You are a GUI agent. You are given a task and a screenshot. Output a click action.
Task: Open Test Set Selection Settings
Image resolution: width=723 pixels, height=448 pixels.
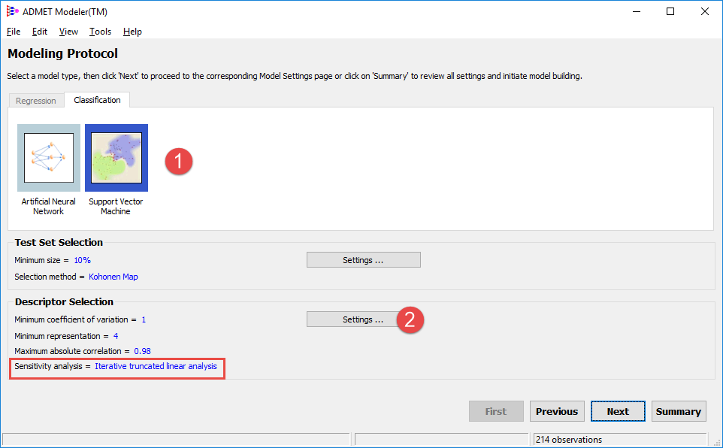coord(363,260)
